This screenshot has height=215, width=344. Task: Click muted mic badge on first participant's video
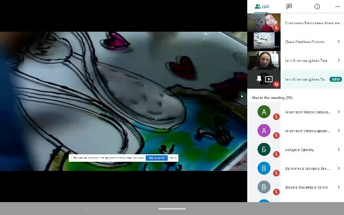pyautogui.click(x=276, y=28)
